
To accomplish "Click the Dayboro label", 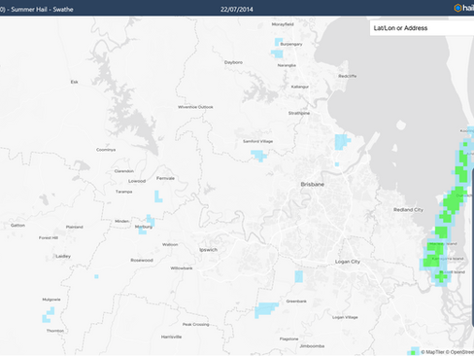I will pyautogui.click(x=233, y=62).
